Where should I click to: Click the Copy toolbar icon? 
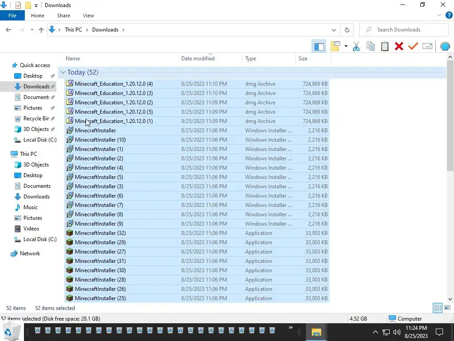coord(370,46)
